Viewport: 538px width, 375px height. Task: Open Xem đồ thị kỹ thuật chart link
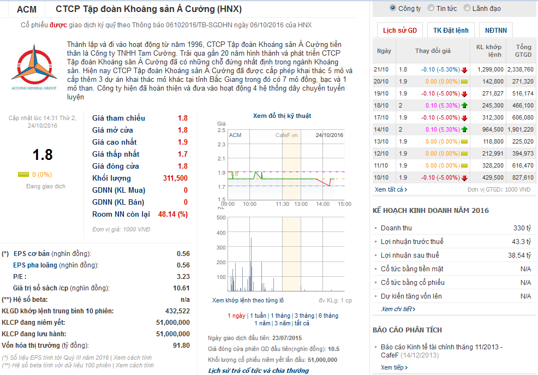pyautogui.click(x=282, y=116)
